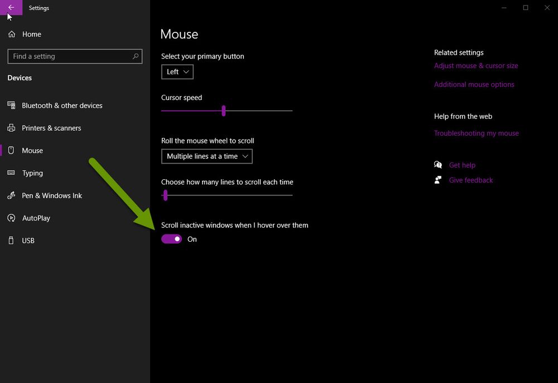558x383 pixels.
Task: Click the Home house icon
Action: (x=11, y=34)
